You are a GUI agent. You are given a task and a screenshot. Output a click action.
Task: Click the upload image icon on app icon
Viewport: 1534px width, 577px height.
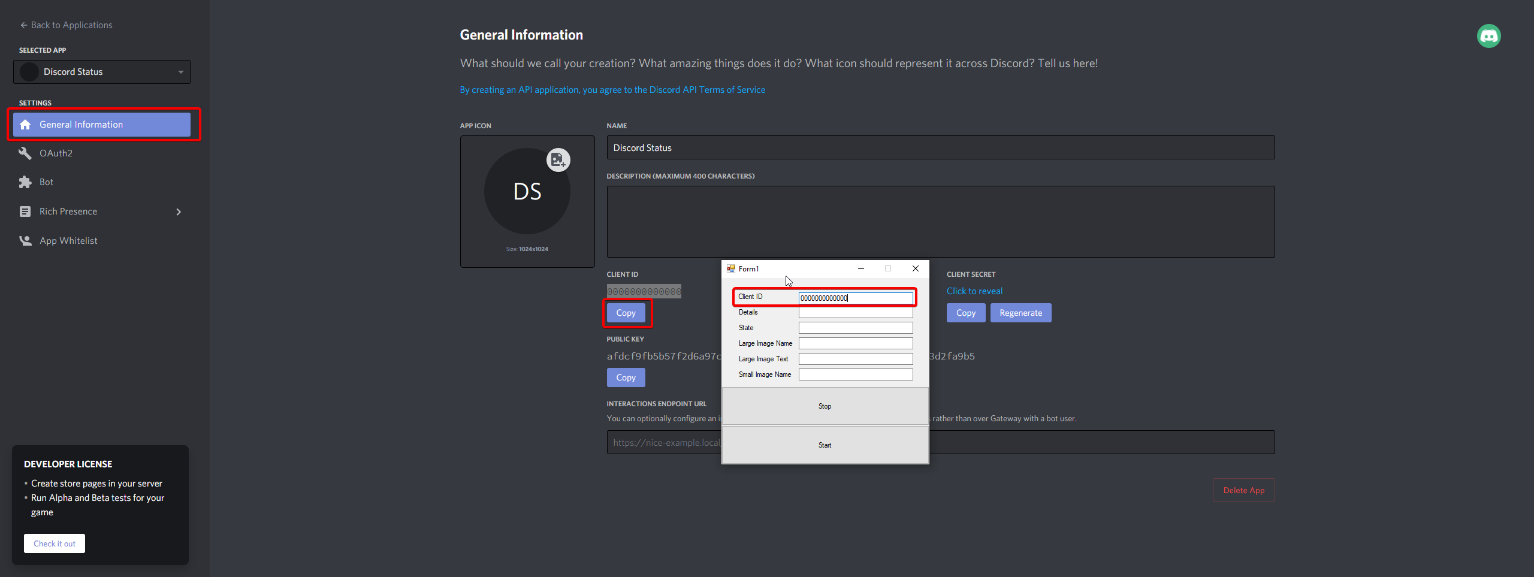558,160
